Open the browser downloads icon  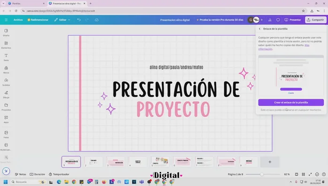pos(312,11)
